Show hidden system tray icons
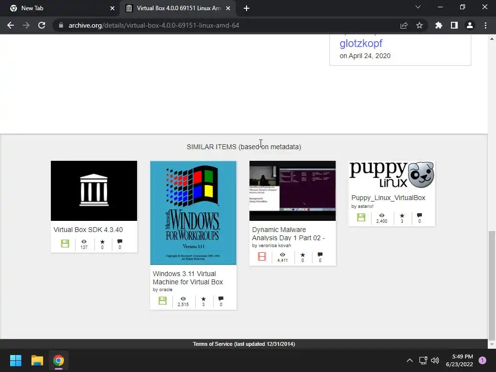The height and width of the screenshot is (372, 496). [410, 360]
